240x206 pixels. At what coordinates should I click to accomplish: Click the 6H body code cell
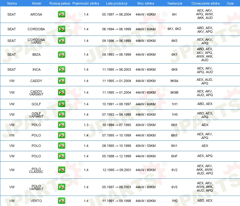pyautogui.click(x=174, y=14)
